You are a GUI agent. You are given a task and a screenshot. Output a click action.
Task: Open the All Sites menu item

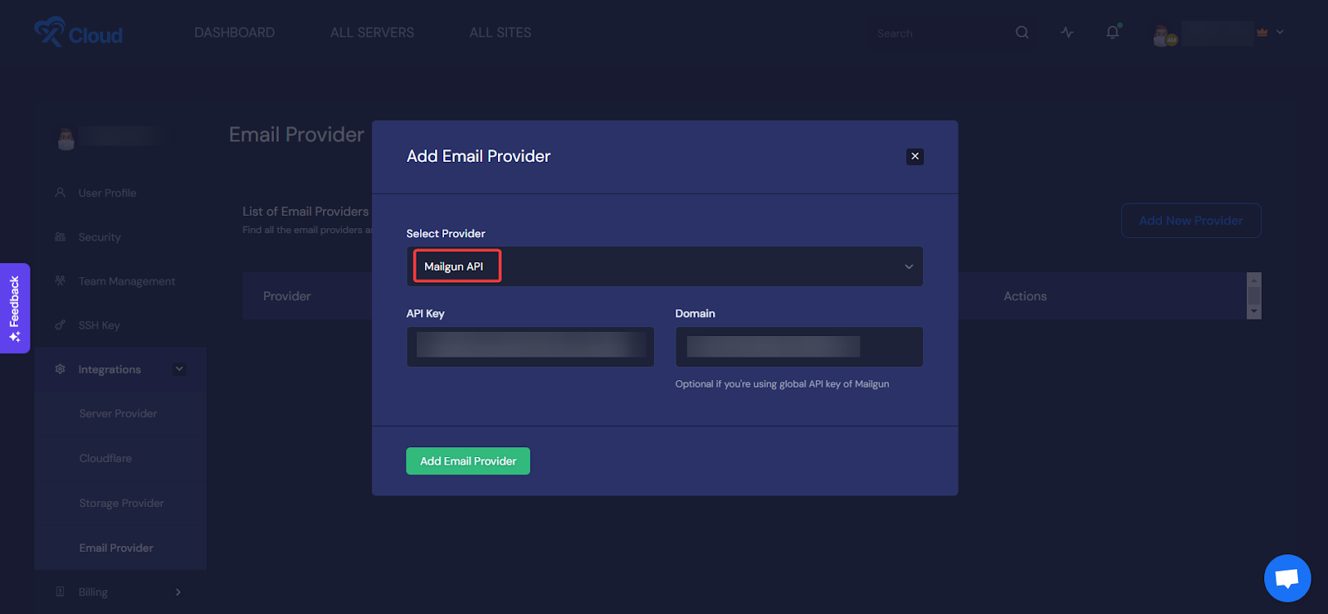500,32
